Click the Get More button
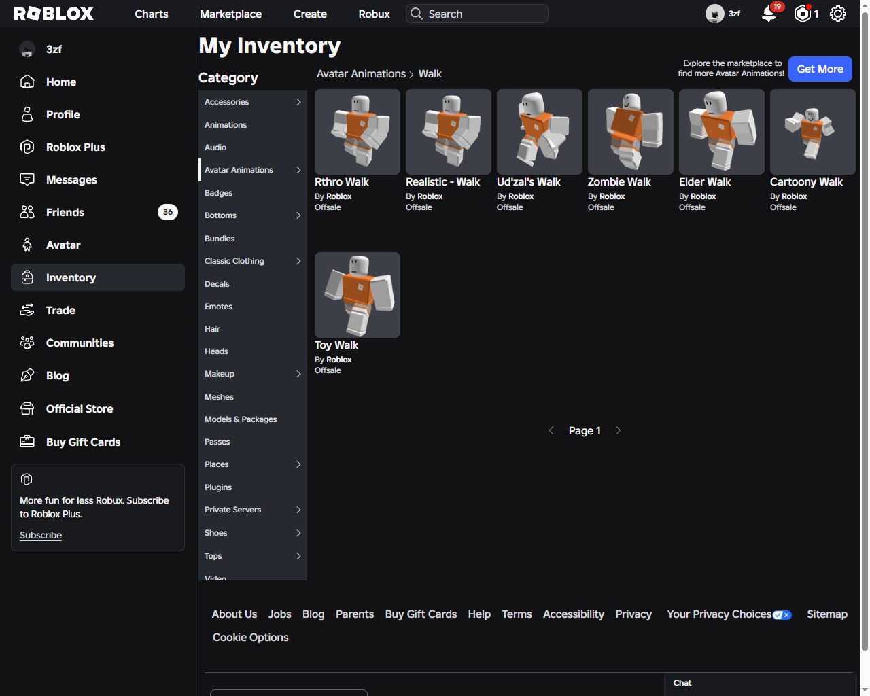The image size is (870, 696). click(820, 69)
